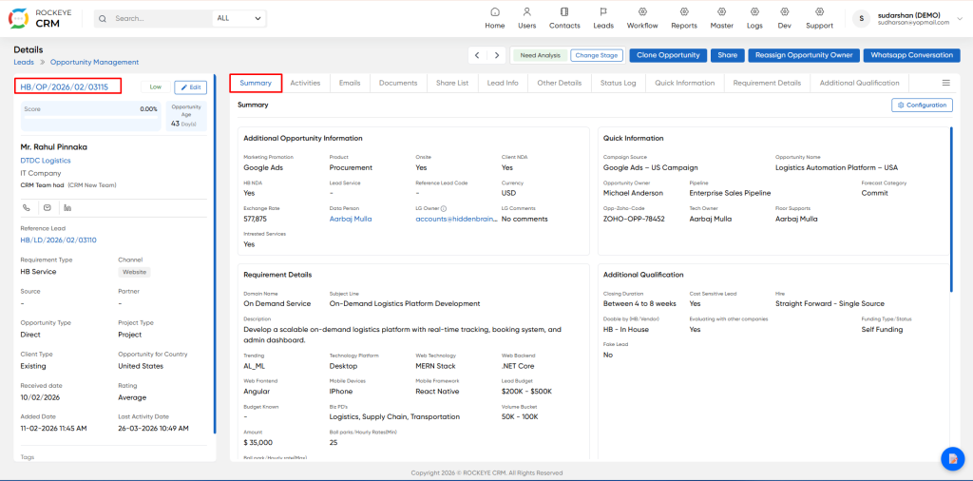Click the LinkedIn icon under contact
This screenshot has height=481, width=973.
[67, 207]
